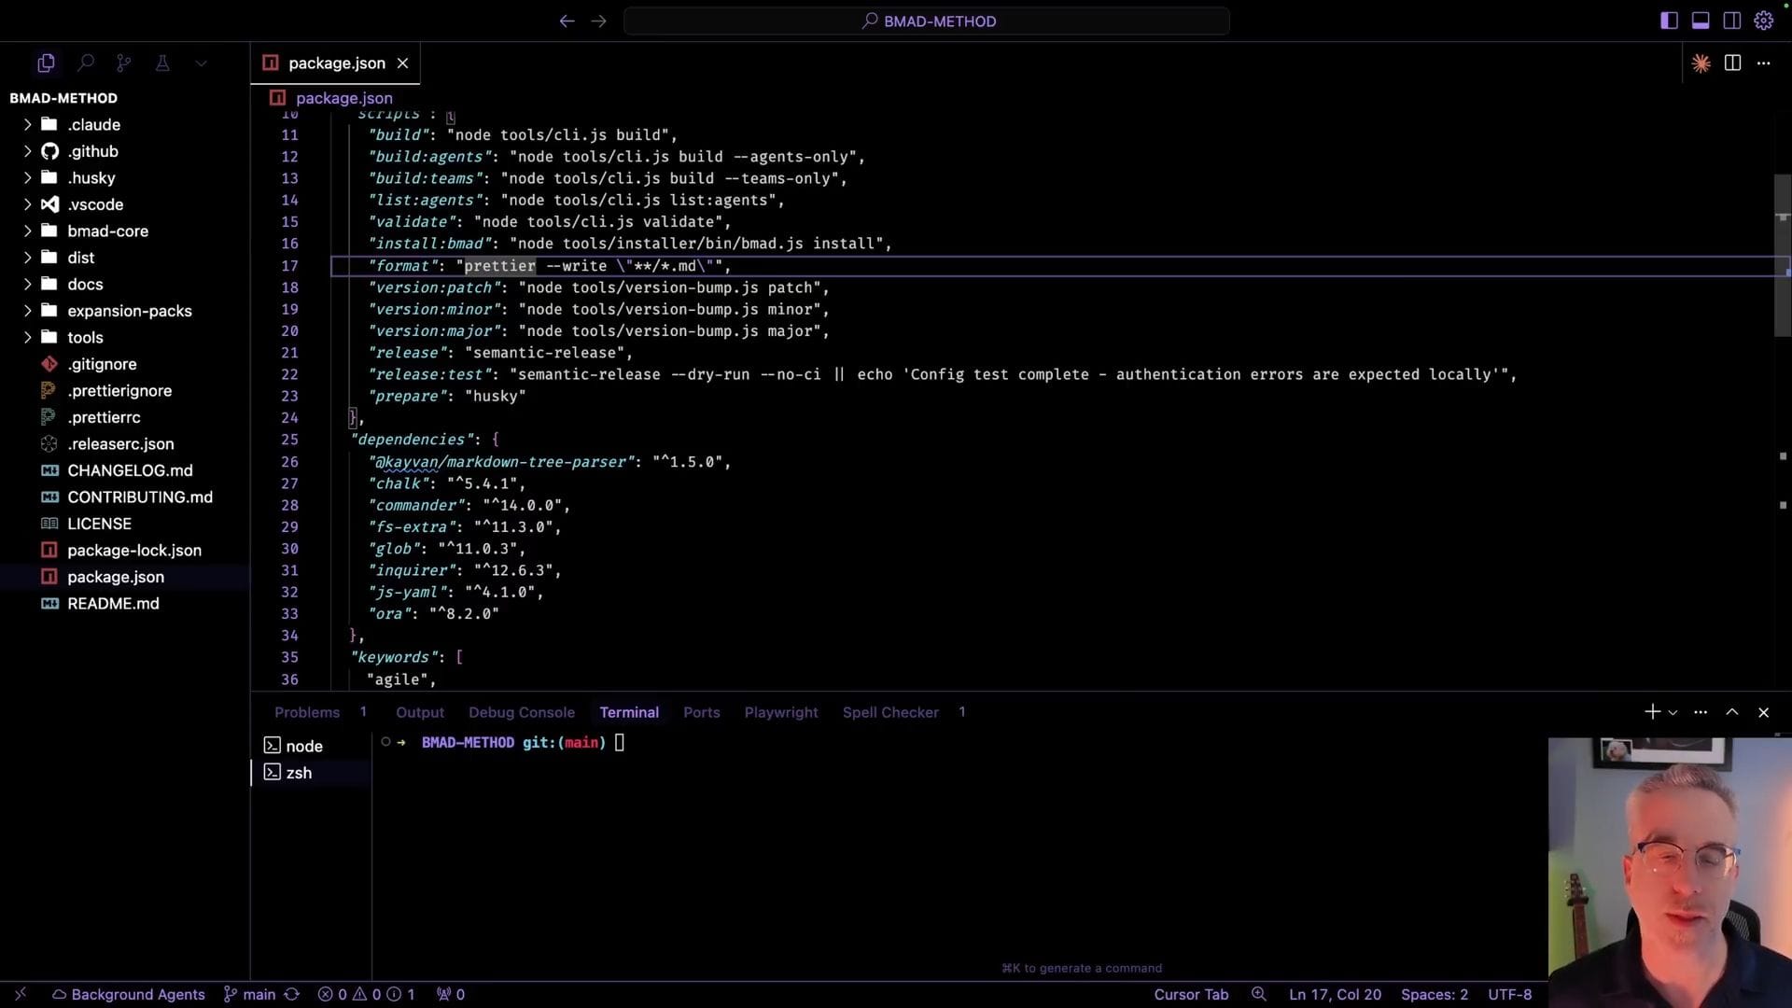Viewport: 1792px width, 1008px height.
Task: Open the new terminal profile dropdown arrow
Action: 1673,713
